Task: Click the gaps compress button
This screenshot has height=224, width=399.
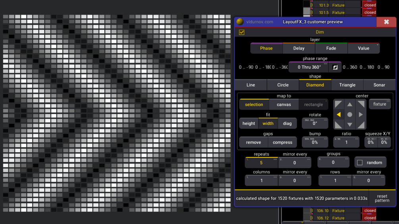Action: [282, 142]
